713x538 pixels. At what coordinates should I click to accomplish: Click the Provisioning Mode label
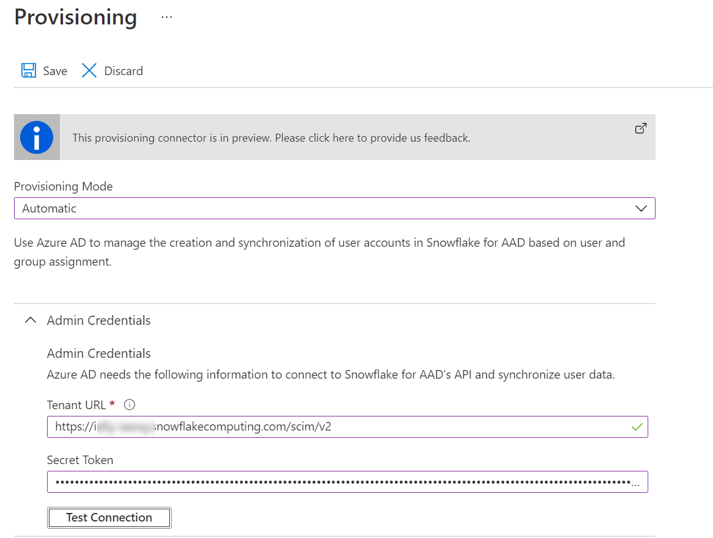[x=63, y=186]
